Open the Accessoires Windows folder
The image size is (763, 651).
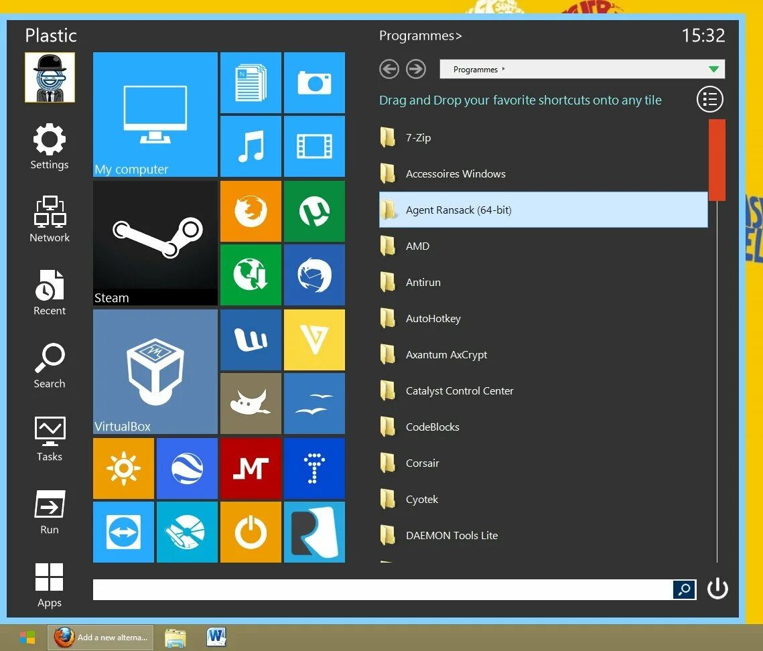click(x=543, y=173)
